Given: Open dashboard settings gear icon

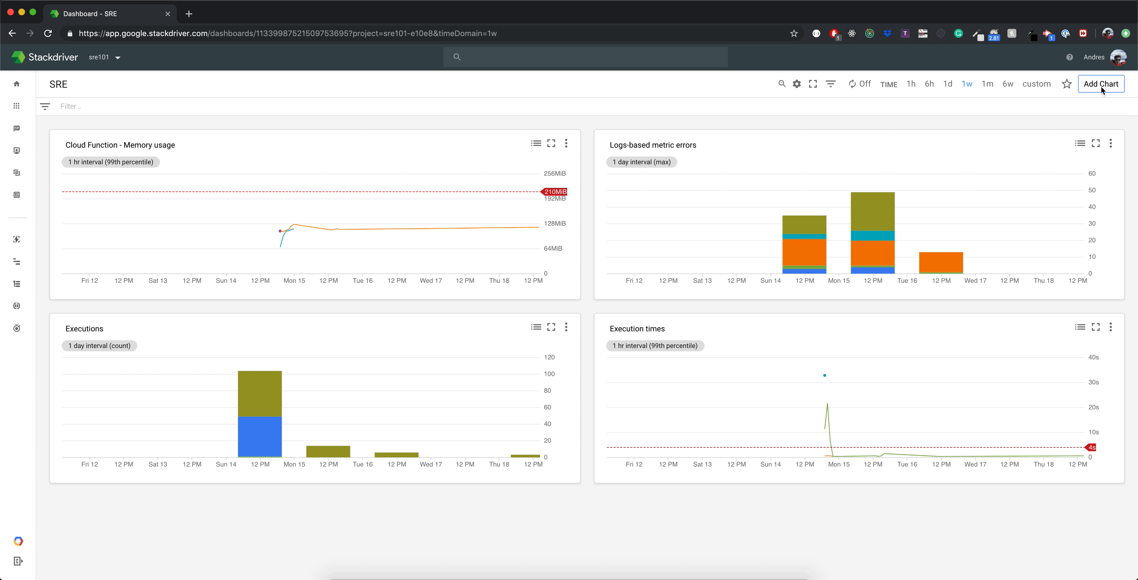Looking at the screenshot, I should (797, 84).
